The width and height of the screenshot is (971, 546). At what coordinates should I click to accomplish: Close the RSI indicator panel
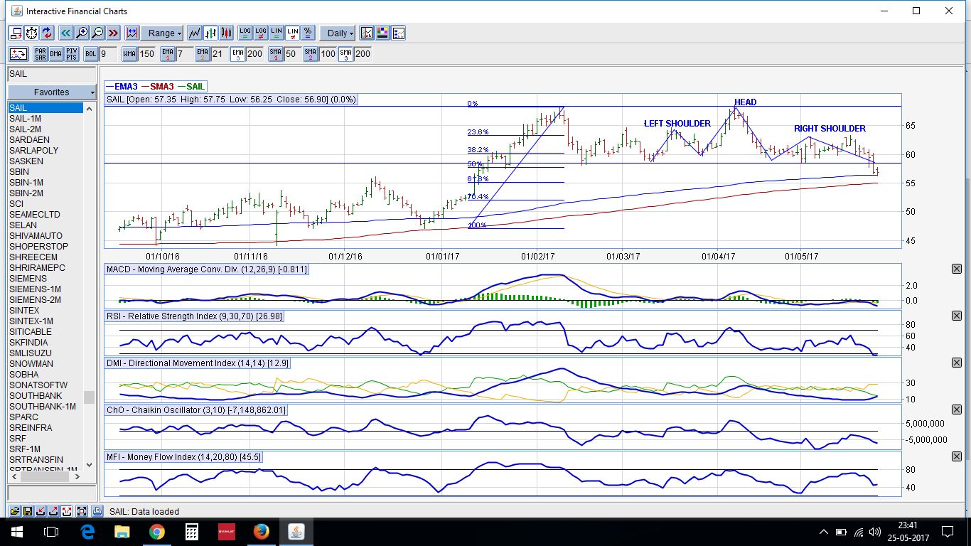956,316
